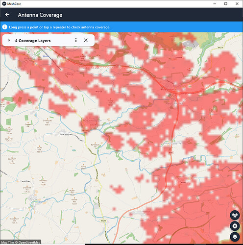Image resolution: width=243 pixels, height=245 pixels.
Task: Open the map layers stack button
Action: 235,237
